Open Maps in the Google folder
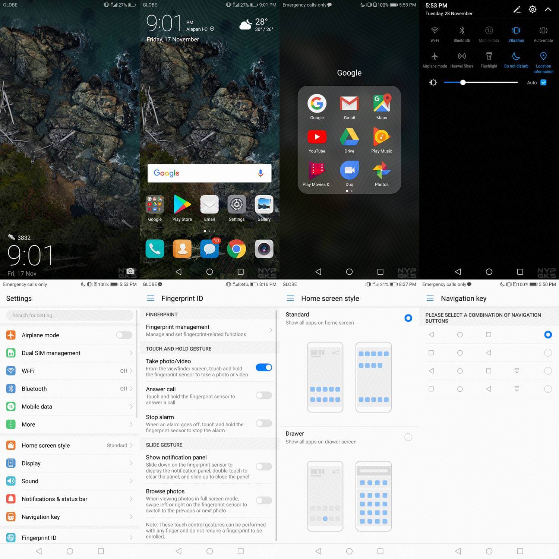The height and width of the screenshot is (559, 559). pyautogui.click(x=382, y=103)
